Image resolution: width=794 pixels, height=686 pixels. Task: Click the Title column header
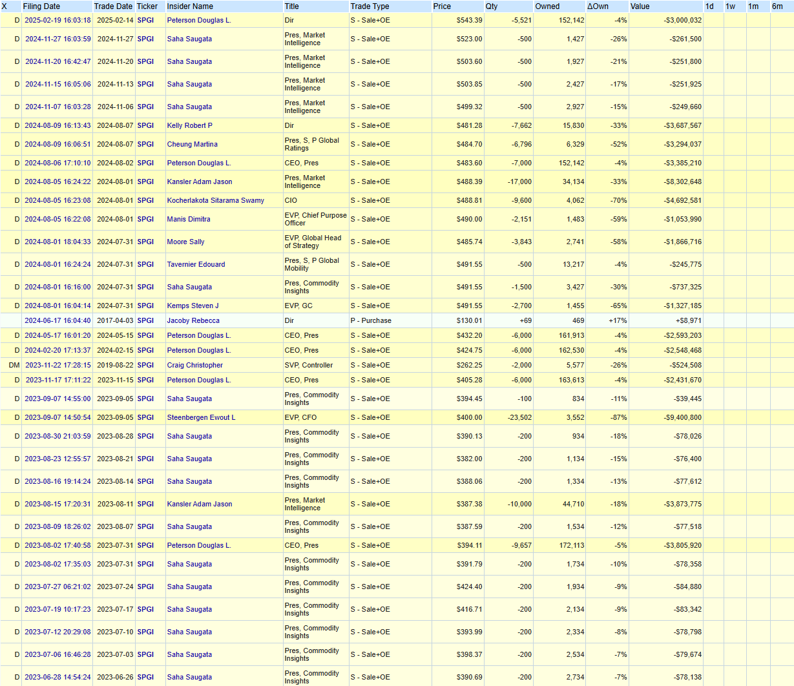292,6
